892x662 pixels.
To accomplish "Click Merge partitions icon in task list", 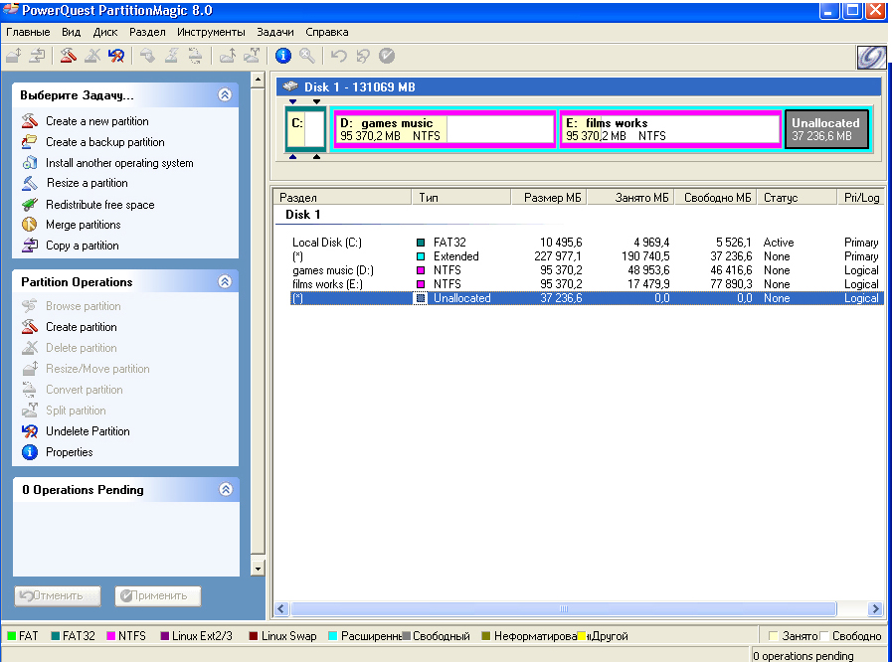I will pos(29,225).
